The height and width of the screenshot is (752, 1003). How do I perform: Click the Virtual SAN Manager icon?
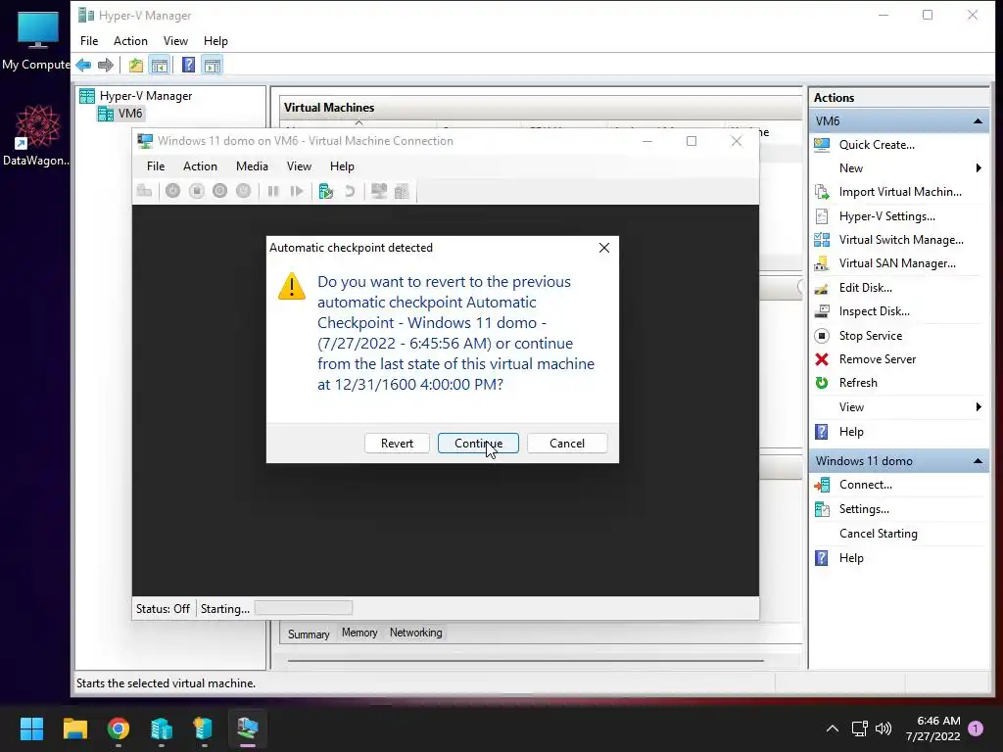(822, 263)
